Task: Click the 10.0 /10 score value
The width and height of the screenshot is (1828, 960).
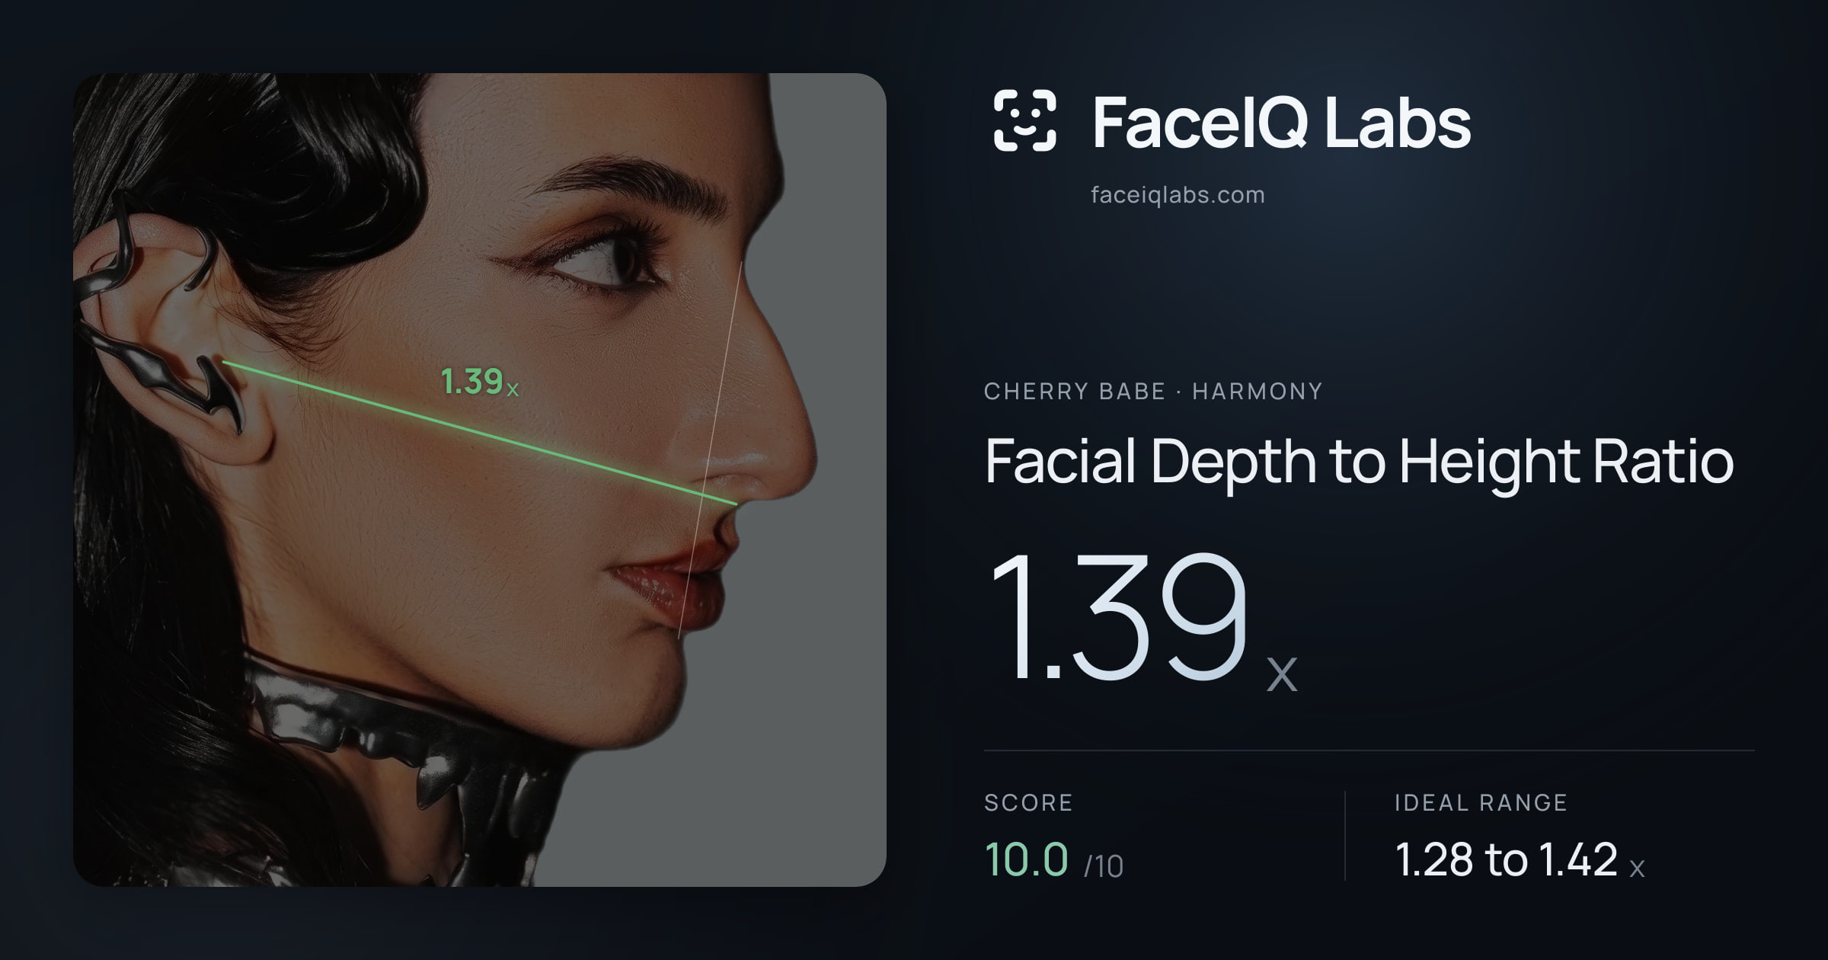Action: pos(1053,859)
